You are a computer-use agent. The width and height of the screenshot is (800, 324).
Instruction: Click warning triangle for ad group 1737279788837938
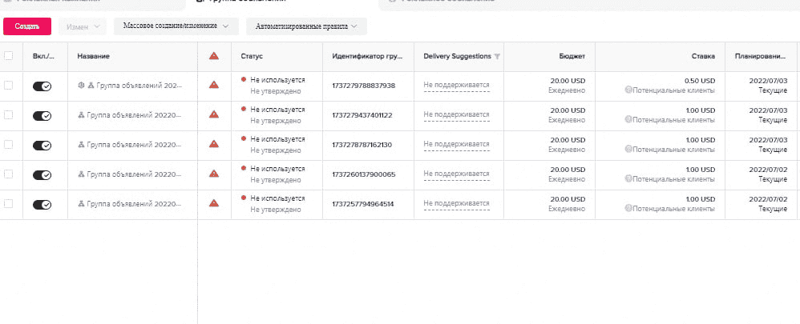pos(214,85)
